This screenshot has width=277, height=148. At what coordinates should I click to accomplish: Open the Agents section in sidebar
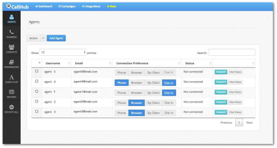12,19
